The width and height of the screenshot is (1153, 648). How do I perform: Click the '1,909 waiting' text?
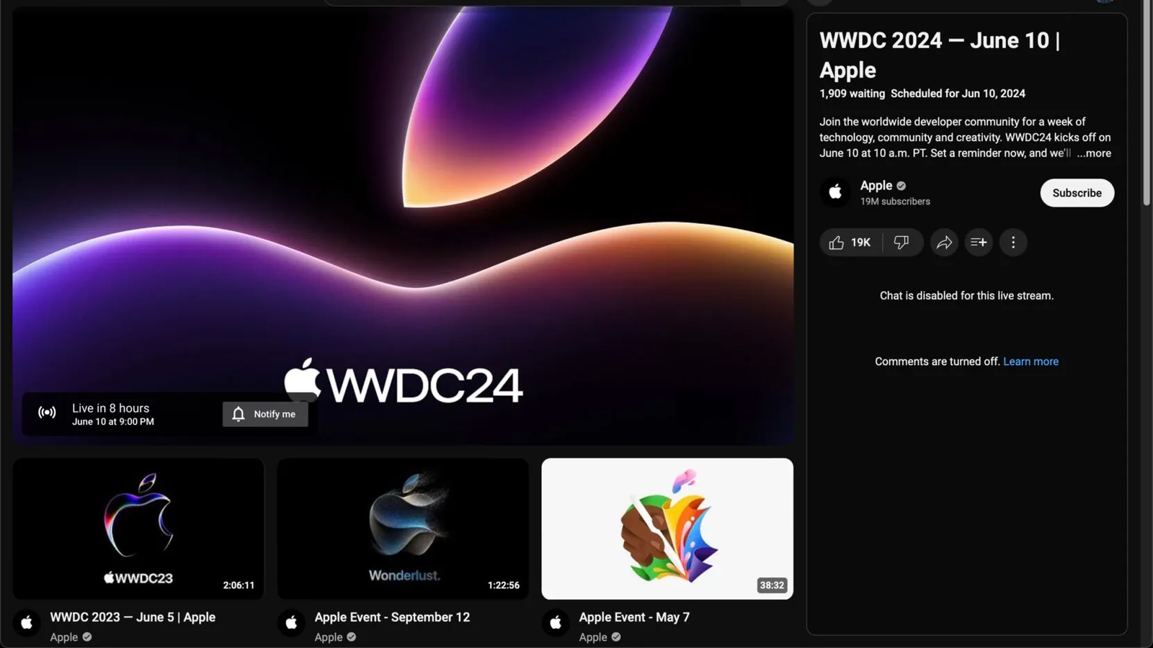tap(852, 94)
